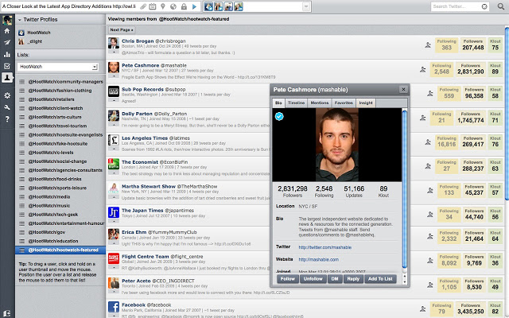This screenshot has height=318, width=509.
Task: Open the analytics bar chart sidebar icon
Action: [6, 54]
